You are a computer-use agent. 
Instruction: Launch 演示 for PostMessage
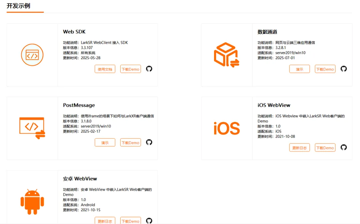[105, 143]
